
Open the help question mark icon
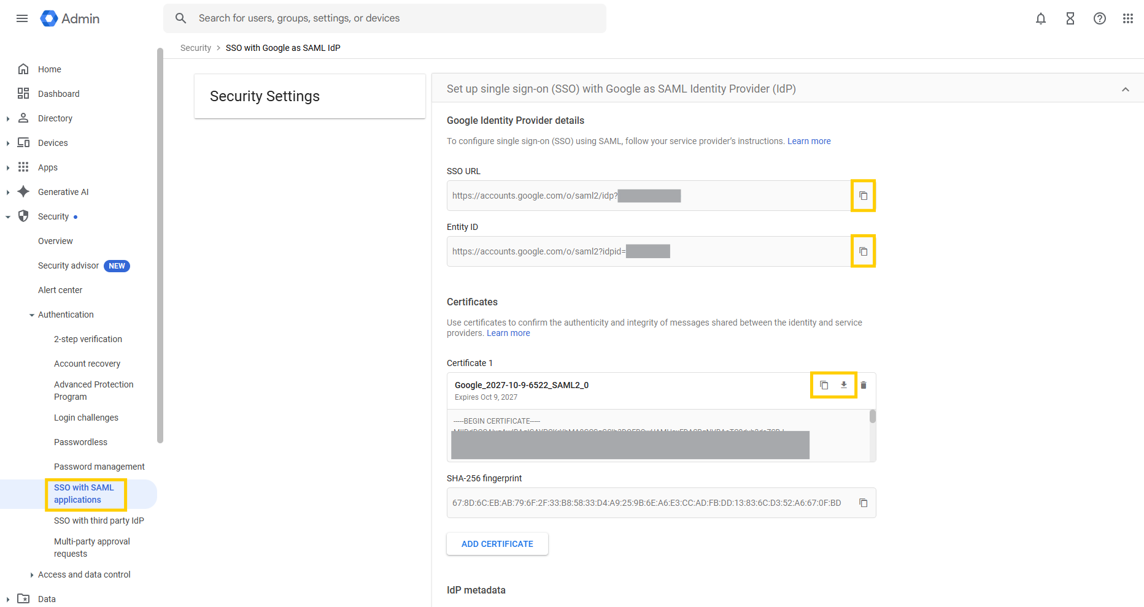1100,18
